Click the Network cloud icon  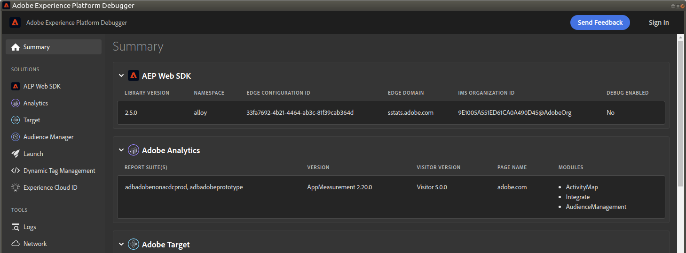[x=16, y=244]
